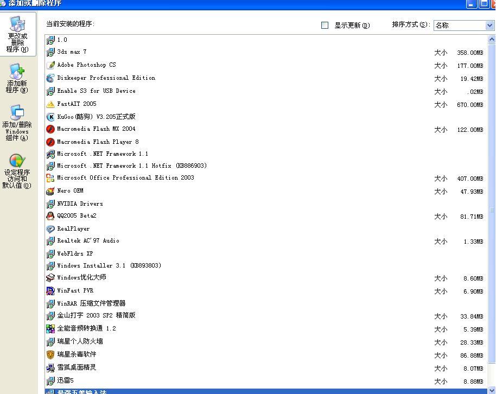This screenshot has width=496, height=394.
Task: Select the 金山打字 2003 SP2 精简版 entry
Action: coord(266,316)
